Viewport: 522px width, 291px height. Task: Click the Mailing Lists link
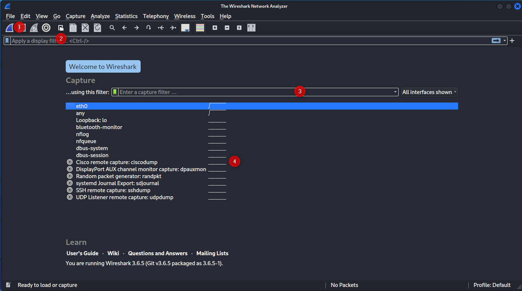point(212,253)
